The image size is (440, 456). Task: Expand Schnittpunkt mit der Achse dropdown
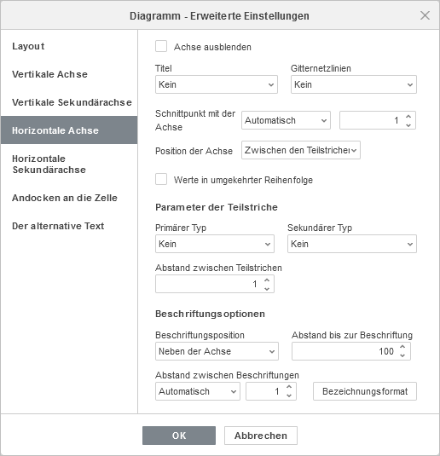[286, 120]
